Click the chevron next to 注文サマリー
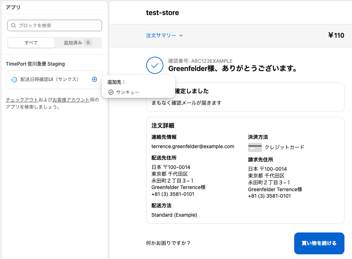 point(181,36)
